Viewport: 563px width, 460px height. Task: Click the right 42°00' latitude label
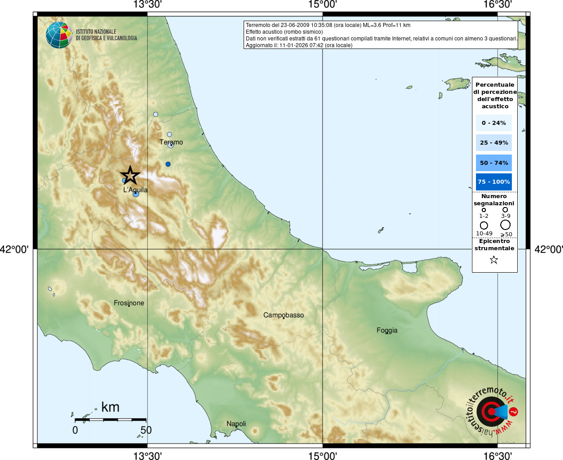549,249
